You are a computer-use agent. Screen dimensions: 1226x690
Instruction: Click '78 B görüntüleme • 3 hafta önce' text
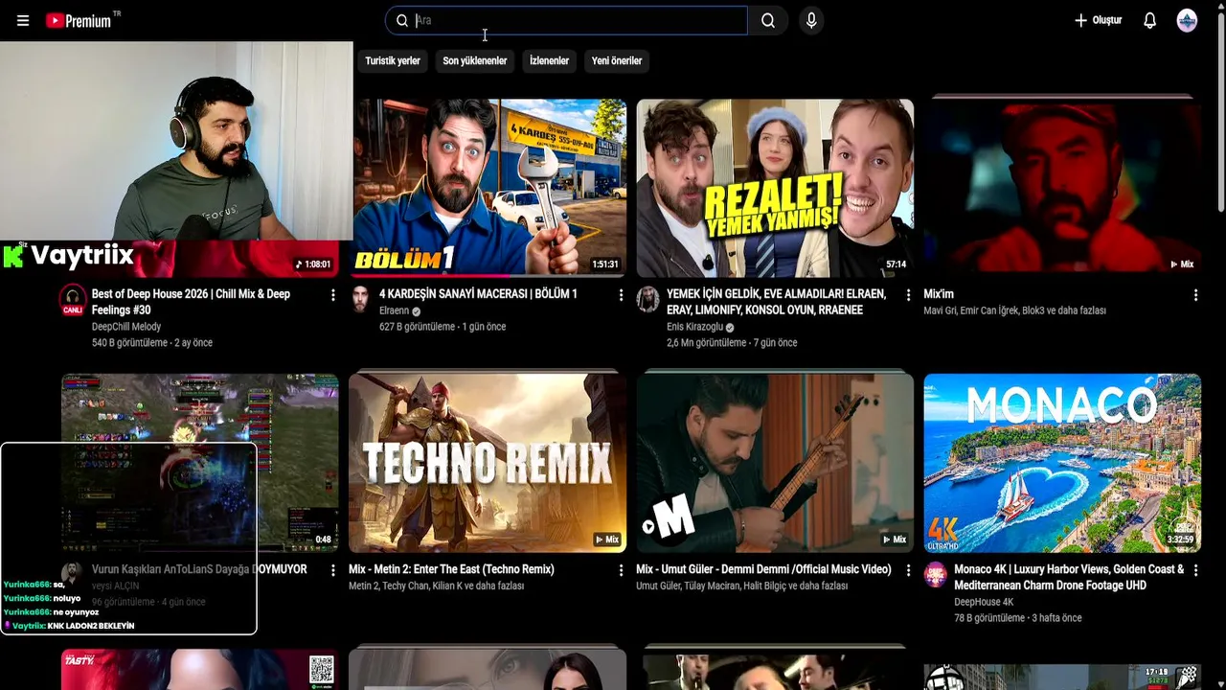coord(1018,618)
